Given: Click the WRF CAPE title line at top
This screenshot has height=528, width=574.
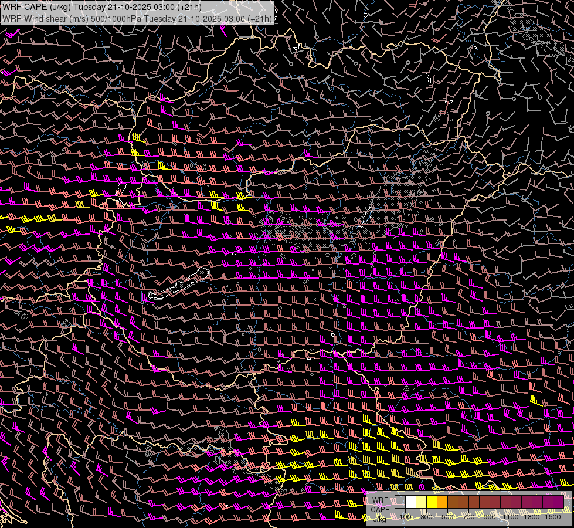Looking at the screenshot, I should tap(103, 7).
